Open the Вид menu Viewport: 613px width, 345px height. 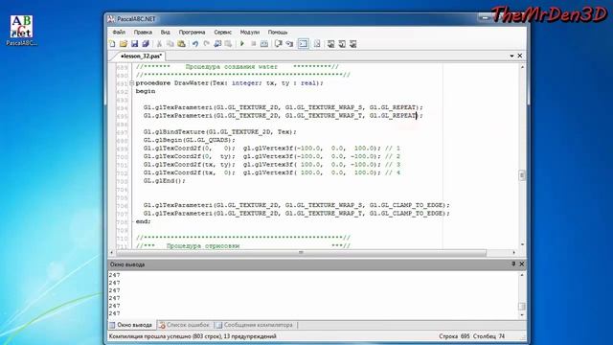click(x=166, y=32)
